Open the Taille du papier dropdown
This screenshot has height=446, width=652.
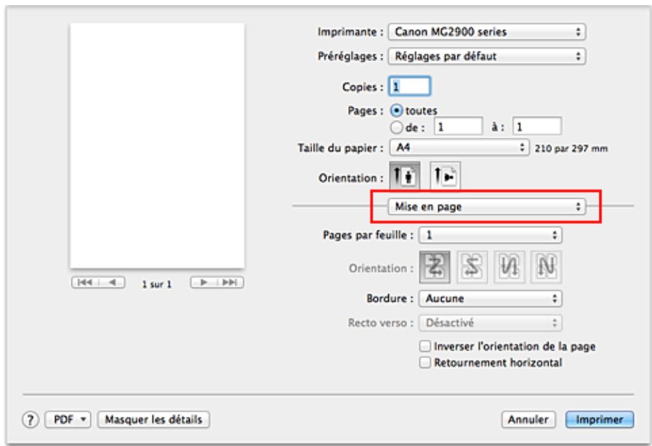460,147
